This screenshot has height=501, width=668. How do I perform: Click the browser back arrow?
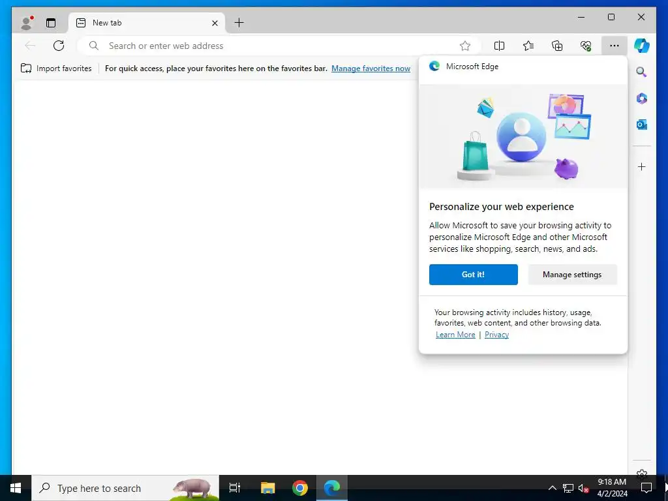pyautogui.click(x=30, y=46)
